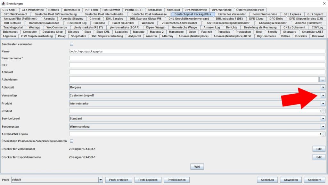This screenshot has height=185, width=328.
Task: Open the Billbee tab
Action: (286, 36)
